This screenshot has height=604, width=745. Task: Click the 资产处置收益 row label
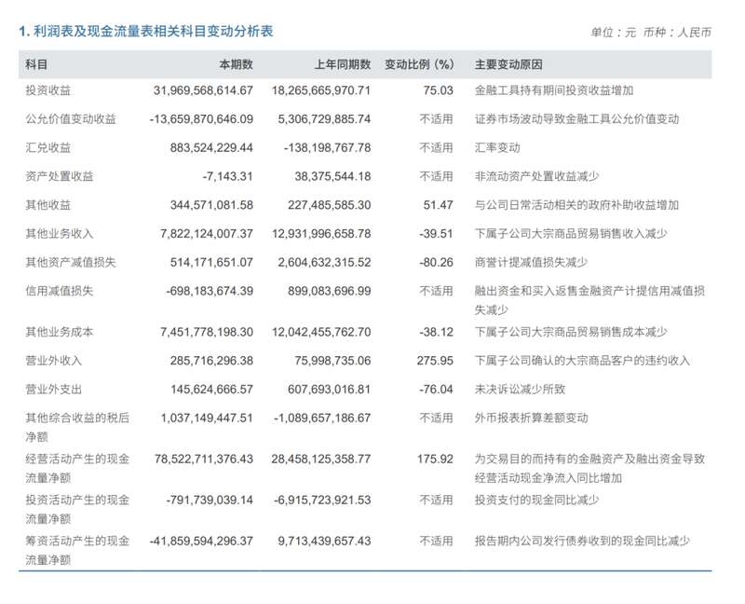(x=60, y=176)
